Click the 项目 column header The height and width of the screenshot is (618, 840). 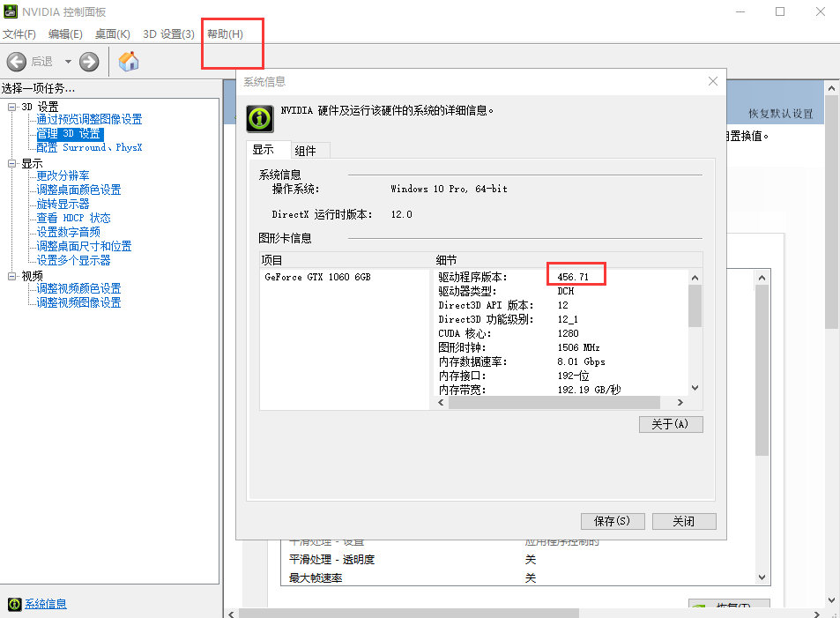click(x=346, y=260)
